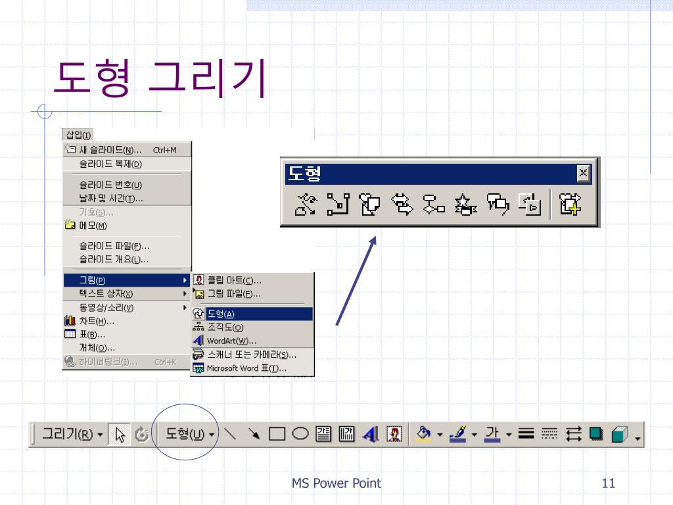This screenshot has width=673, height=505.
Task: Choose 슬라이드 개요(L)... menu item
Action: 127,259
